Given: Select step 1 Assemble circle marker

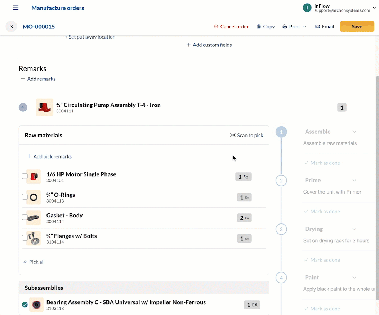Looking at the screenshot, I should click(281, 132).
